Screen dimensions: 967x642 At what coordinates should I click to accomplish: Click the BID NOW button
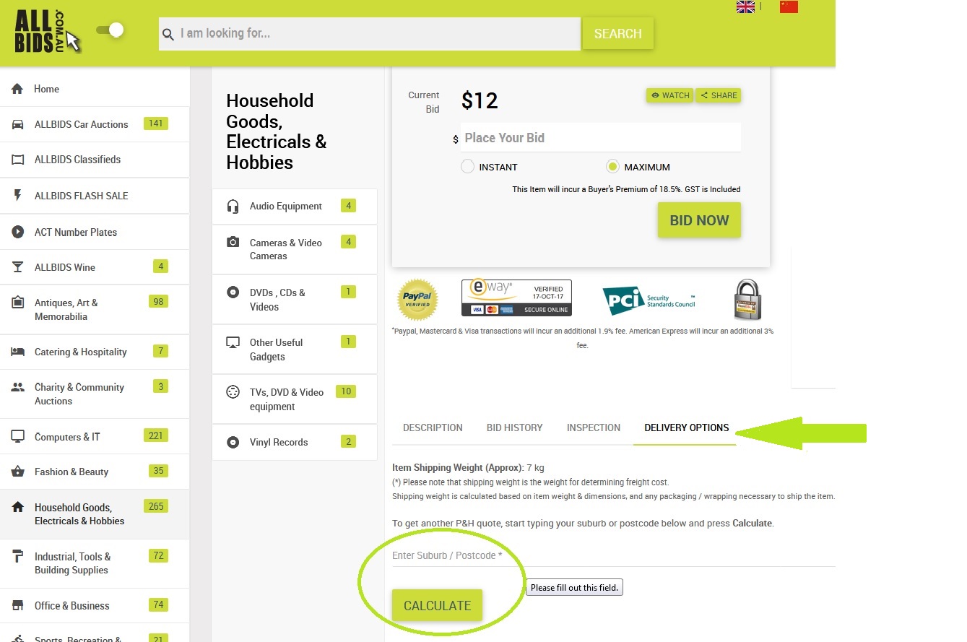699,220
